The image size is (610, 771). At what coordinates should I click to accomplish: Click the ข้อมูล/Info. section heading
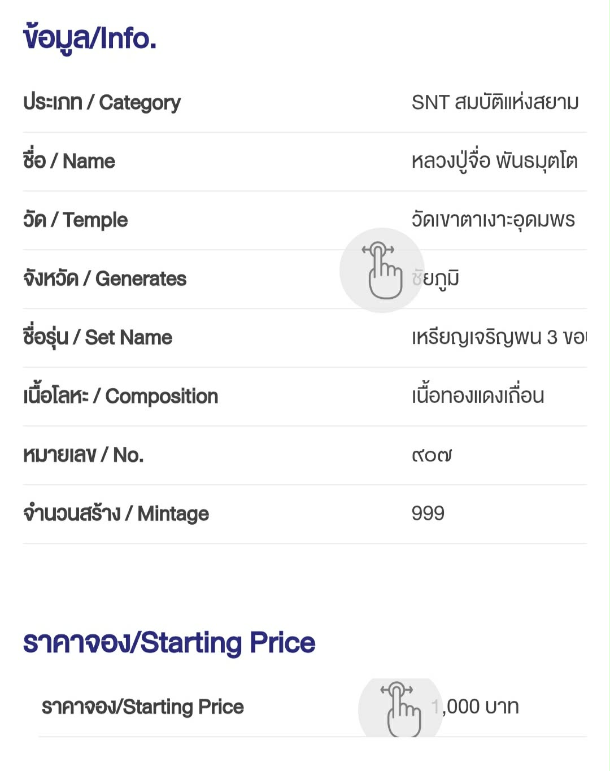(x=90, y=38)
